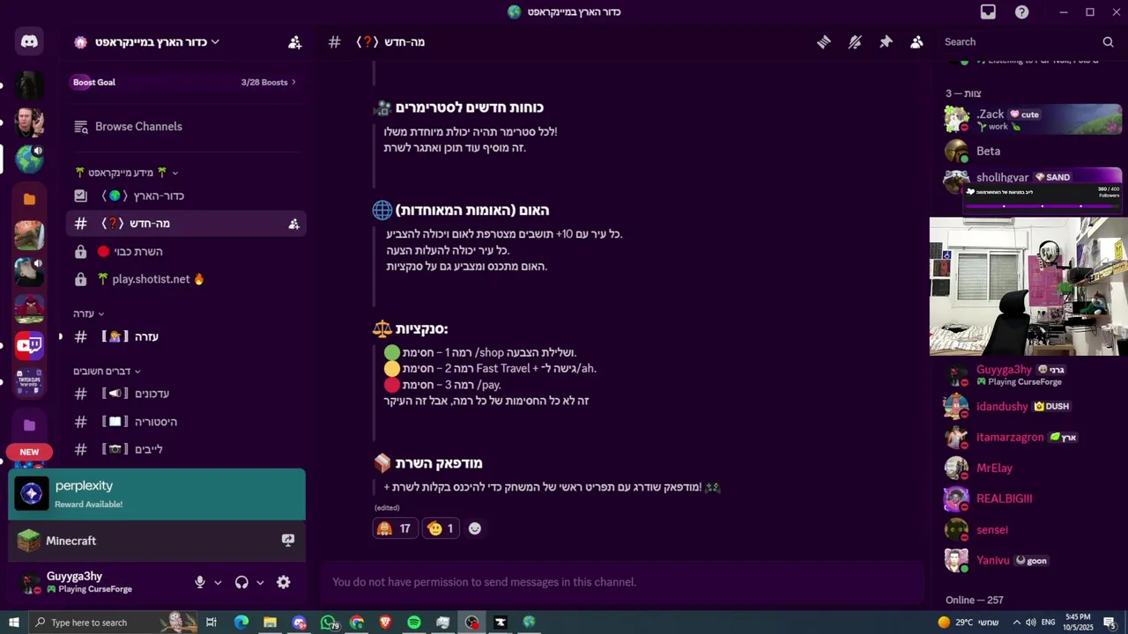Click Online — 257 member group header
Viewport: 1128px width, 634px height.
pos(975,600)
